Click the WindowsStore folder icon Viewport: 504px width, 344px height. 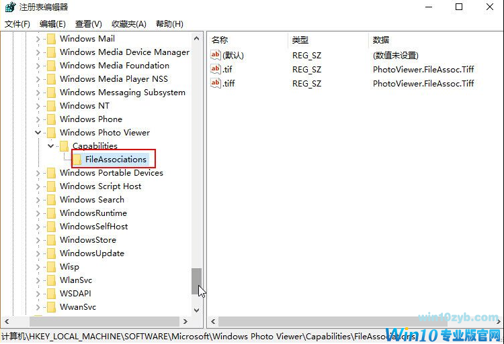(x=52, y=240)
